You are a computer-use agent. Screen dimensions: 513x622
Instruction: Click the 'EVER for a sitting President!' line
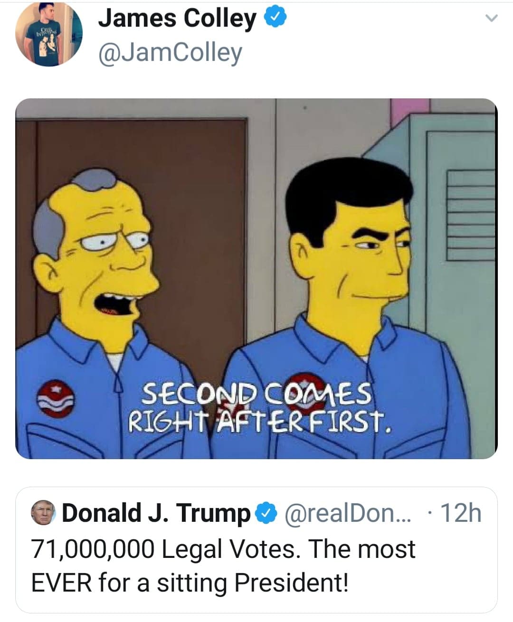click(x=190, y=583)
